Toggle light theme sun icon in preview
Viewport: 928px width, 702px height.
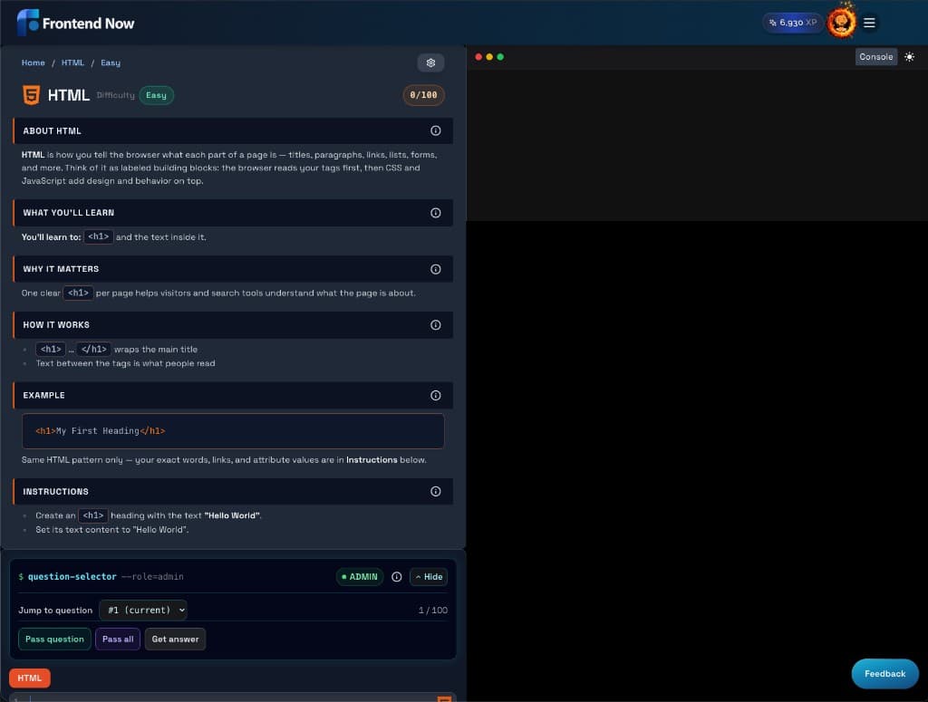tap(909, 57)
